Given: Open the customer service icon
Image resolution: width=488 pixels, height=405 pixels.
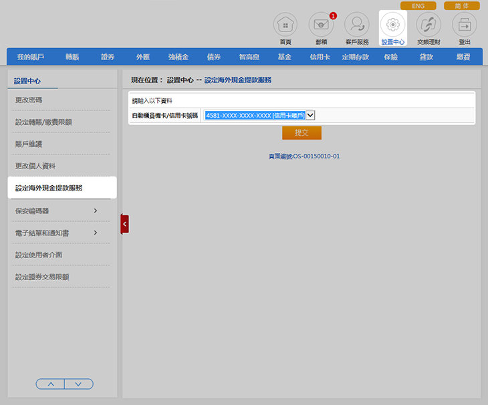Looking at the screenshot, I should point(356,25).
